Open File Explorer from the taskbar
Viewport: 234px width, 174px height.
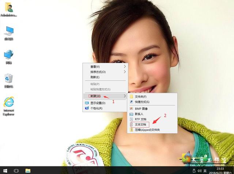[28, 171]
